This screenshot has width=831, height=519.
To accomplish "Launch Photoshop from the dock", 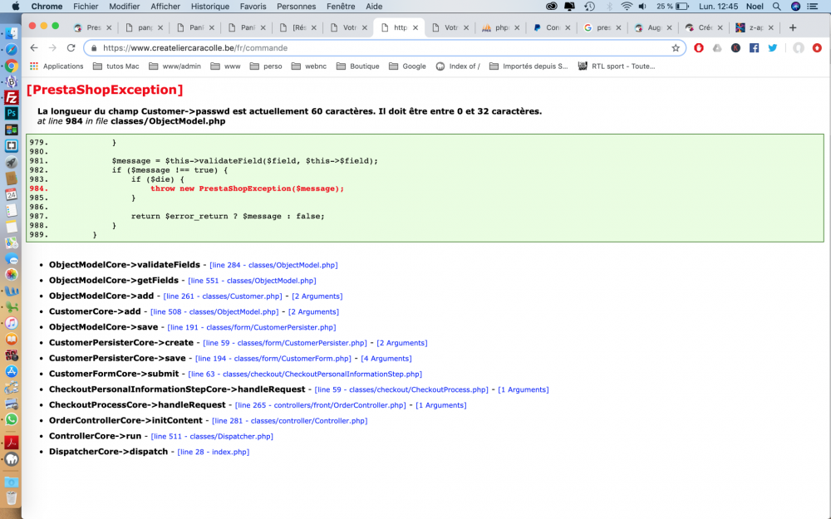I will 12,113.
